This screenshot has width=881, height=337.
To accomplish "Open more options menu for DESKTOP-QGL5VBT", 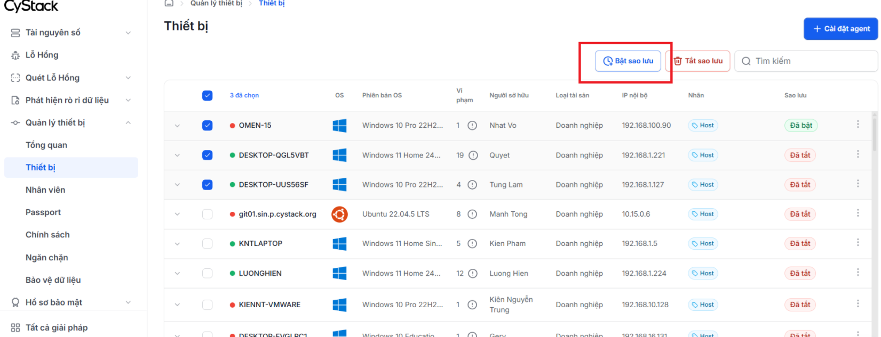I will [858, 154].
